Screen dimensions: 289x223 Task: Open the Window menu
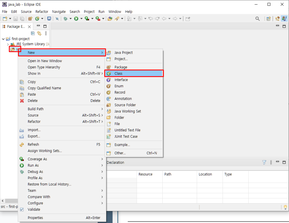115,12
